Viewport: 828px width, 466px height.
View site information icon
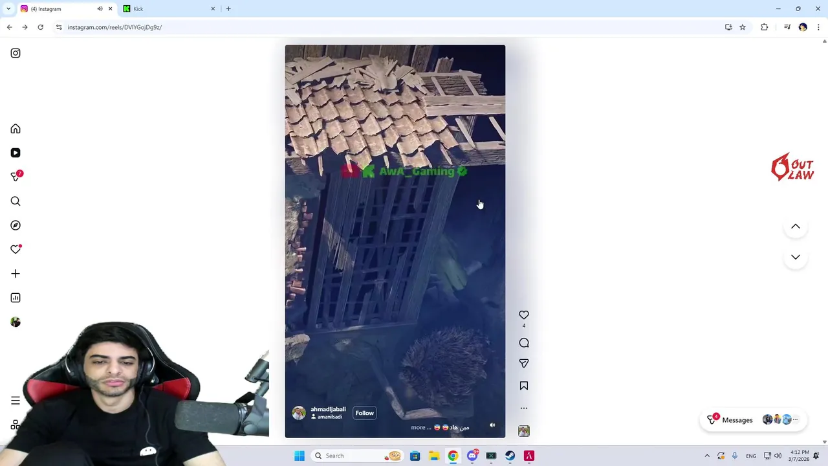(x=59, y=27)
